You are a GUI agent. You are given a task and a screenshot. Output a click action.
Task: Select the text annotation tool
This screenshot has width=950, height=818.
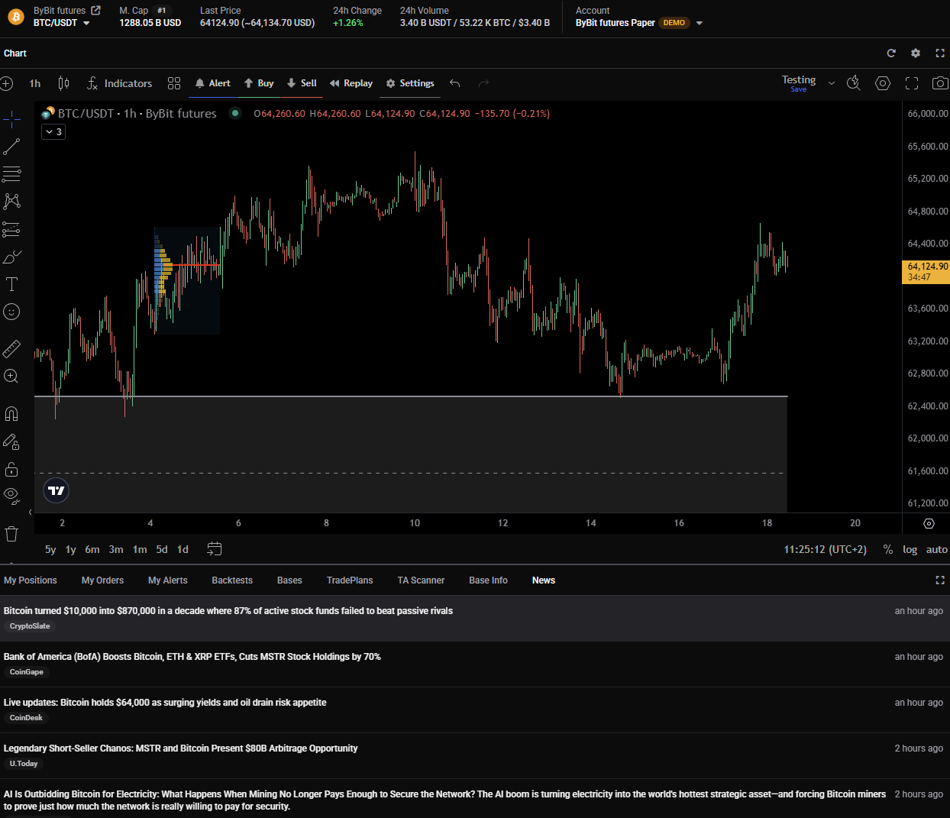click(x=11, y=284)
